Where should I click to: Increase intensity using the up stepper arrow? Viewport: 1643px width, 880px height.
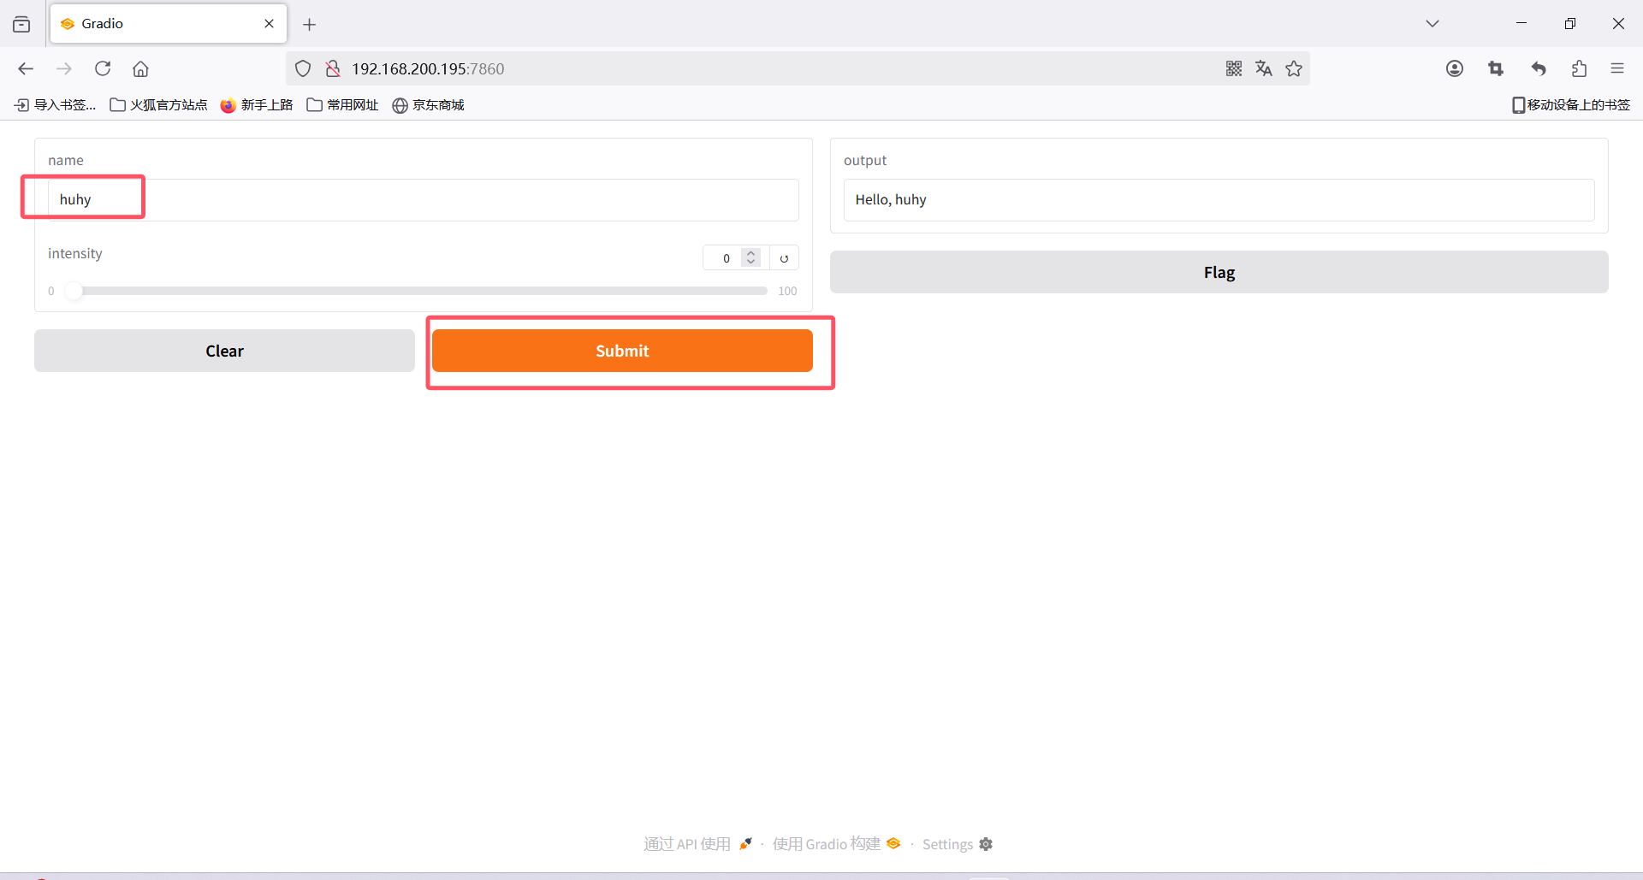(x=751, y=253)
